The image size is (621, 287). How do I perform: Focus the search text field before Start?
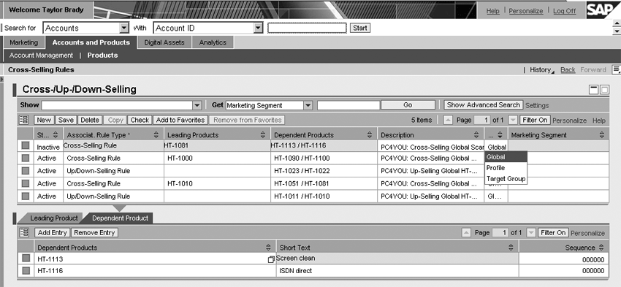point(307,28)
